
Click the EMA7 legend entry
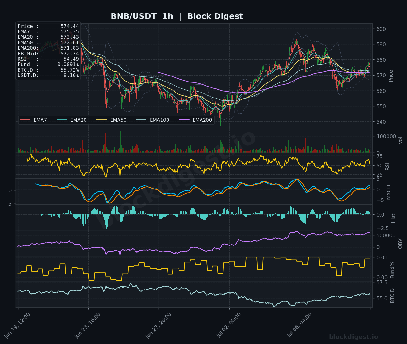34,120
